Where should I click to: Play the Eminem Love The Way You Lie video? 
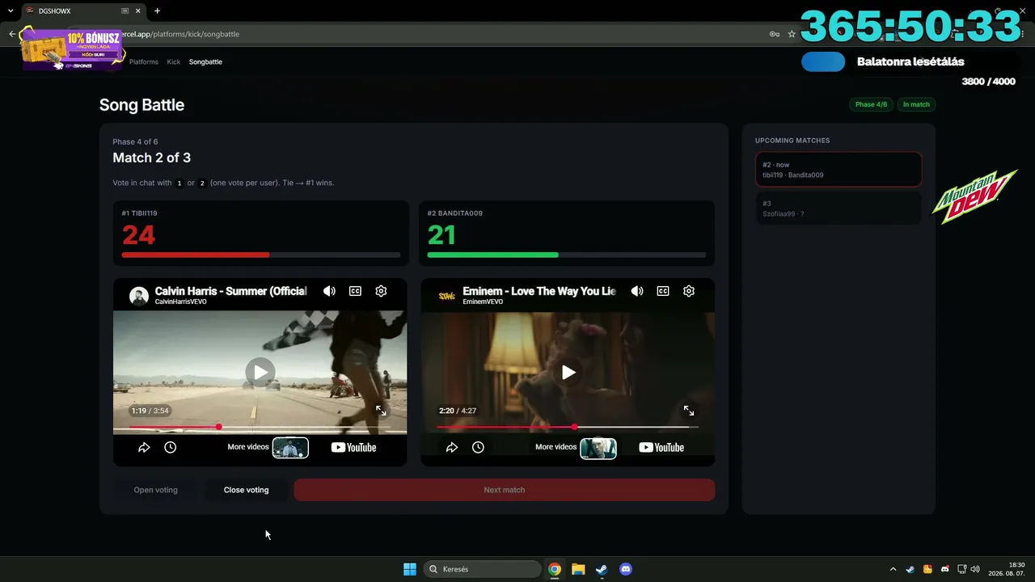coord(568,372)
